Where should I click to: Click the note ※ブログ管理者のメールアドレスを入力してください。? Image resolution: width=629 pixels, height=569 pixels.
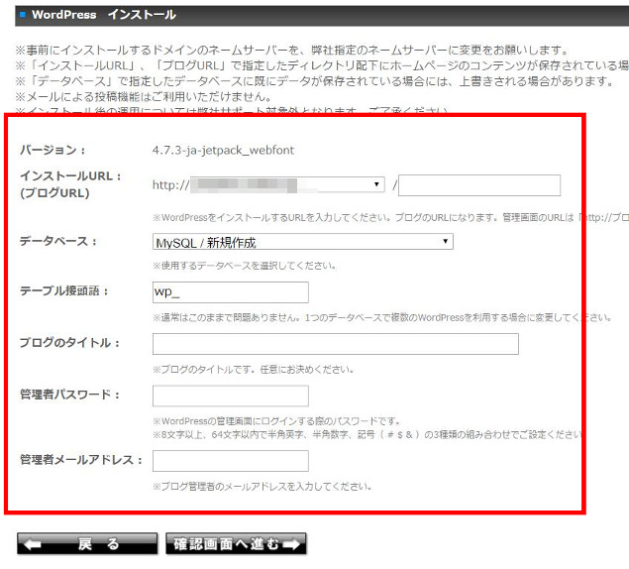pos(262,487)
